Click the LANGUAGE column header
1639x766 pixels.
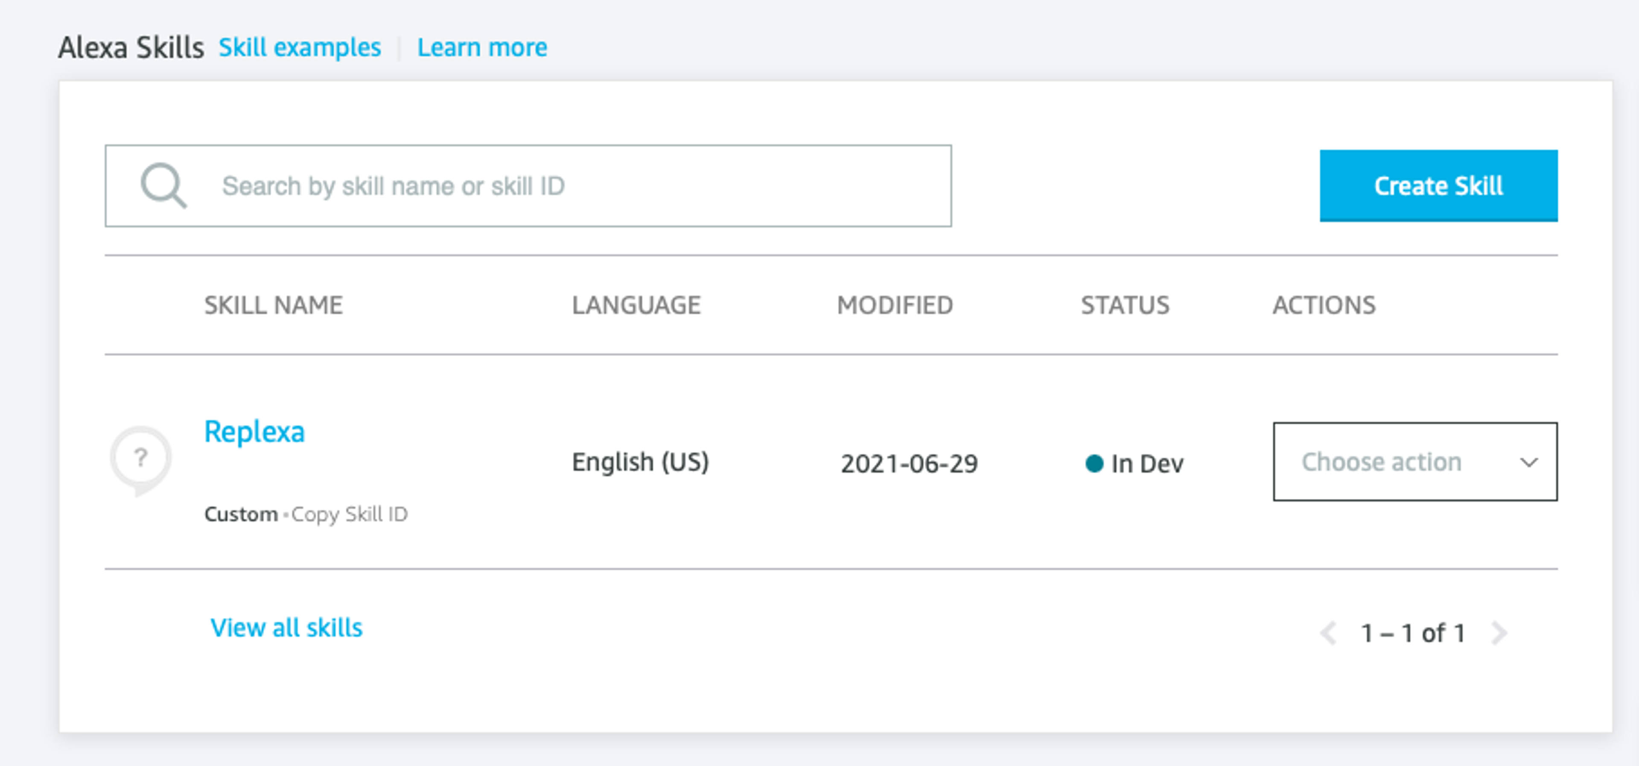[x=636, y=306]
